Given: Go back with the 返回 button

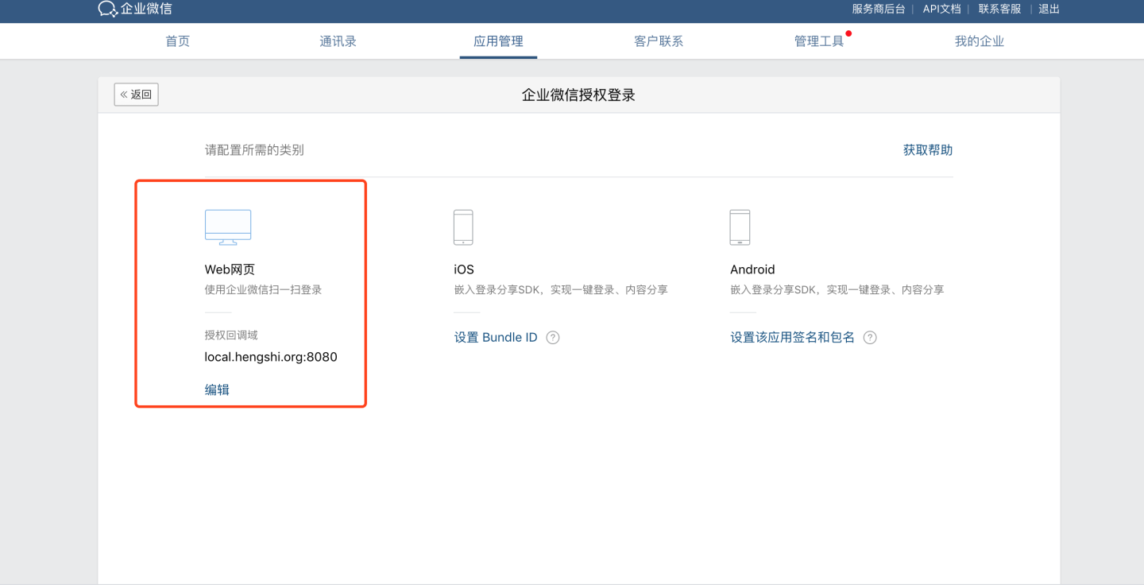Looking at the screenshot, I should pyautogui.click(x=136, y=95).
